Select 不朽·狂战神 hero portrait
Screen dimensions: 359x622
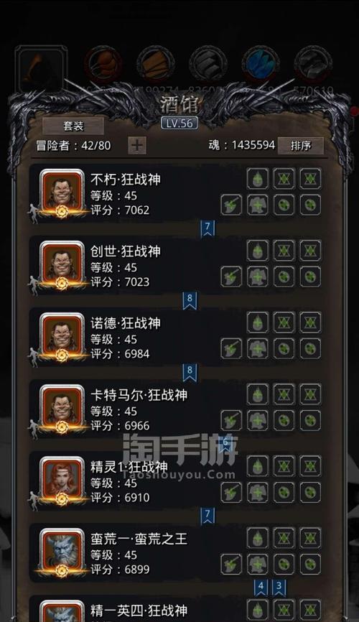[62, 192]
